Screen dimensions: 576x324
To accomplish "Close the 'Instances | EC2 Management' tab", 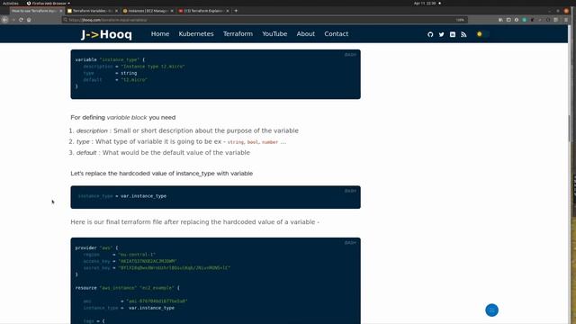I will [172, 11].
